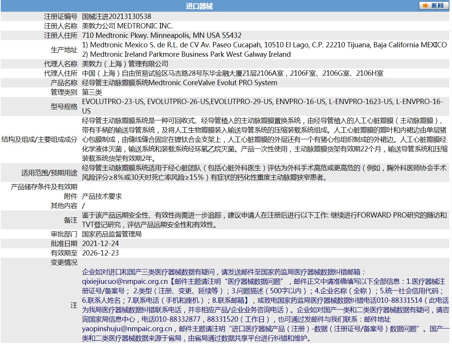Select approval date 2021-12-24
Viewport: 452px width, 344px height.
[x=100, y=243]
